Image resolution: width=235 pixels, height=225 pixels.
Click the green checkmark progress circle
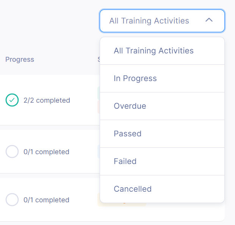click(x=12, y=100)
